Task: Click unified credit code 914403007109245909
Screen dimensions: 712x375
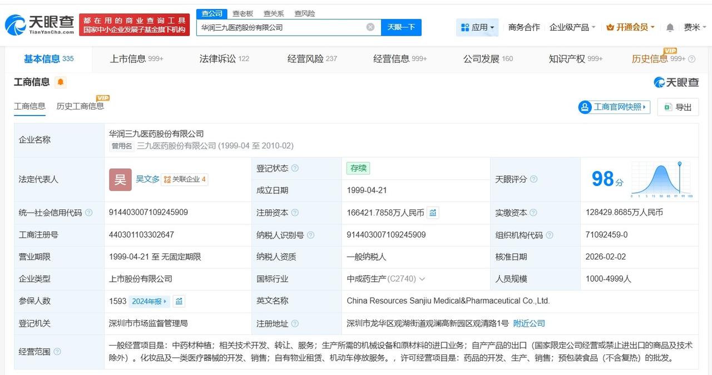Action: pos(149,212)
